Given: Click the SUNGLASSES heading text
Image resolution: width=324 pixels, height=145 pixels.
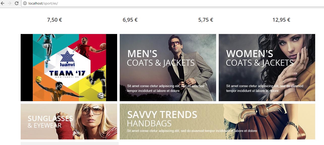Looking at the screenshot, I should [x=50, y=119].
